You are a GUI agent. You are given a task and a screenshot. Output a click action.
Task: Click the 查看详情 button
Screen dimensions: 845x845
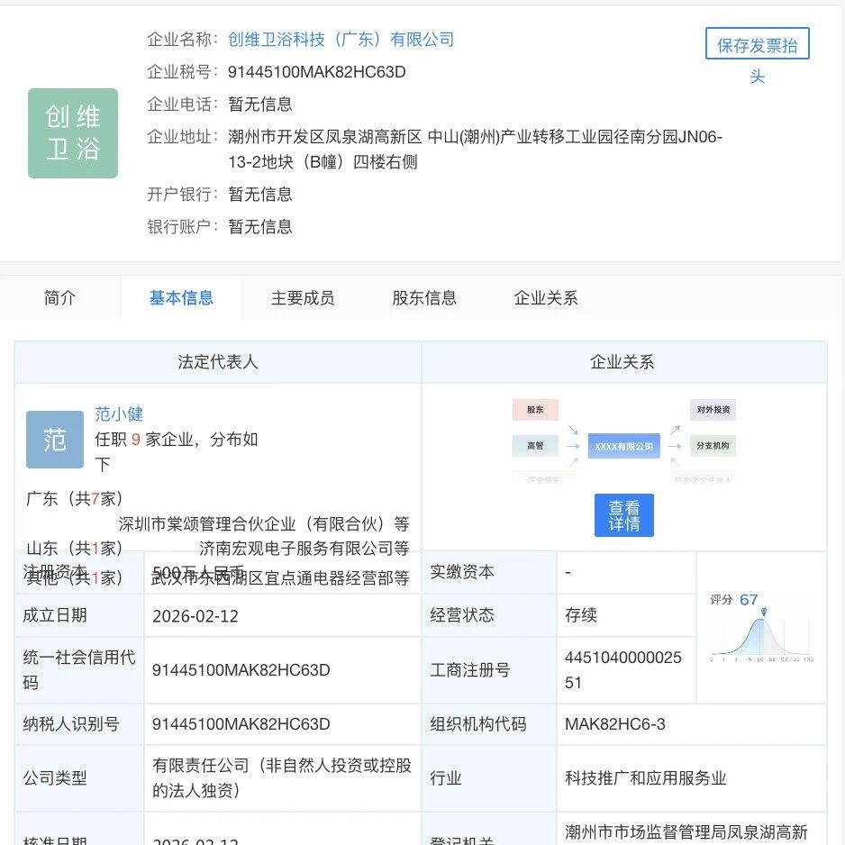coord(624,515)
